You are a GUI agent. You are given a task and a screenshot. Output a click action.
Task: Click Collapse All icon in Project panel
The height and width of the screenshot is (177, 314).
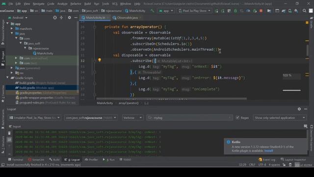pyautogui.click(x=61, y=18)
